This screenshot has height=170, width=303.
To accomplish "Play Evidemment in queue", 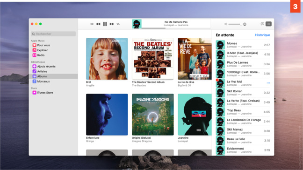I will pos(243,150).
